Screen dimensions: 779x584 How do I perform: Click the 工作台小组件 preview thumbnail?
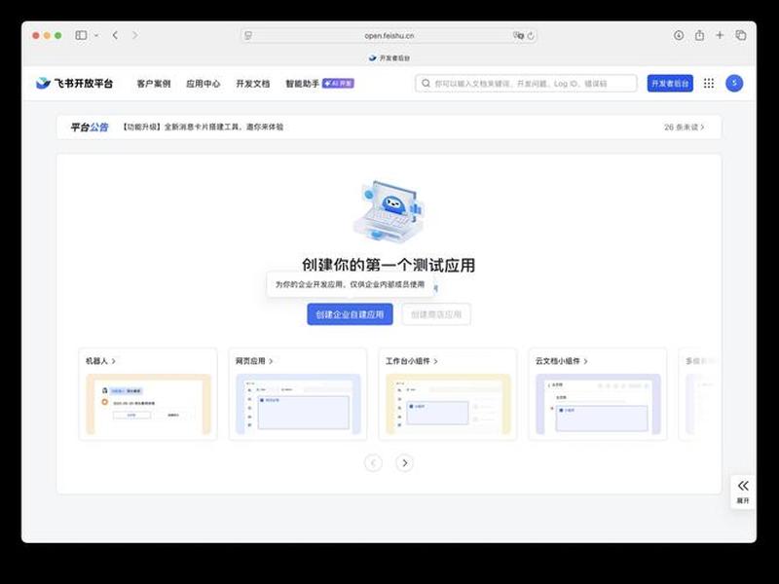coord(448,404)
